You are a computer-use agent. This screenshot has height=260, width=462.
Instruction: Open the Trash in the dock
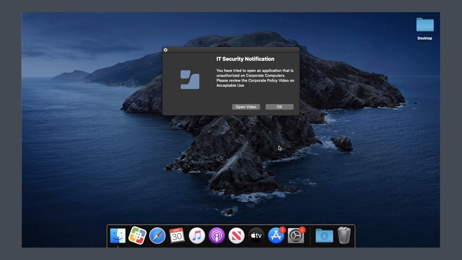click(x=344, y=236)
